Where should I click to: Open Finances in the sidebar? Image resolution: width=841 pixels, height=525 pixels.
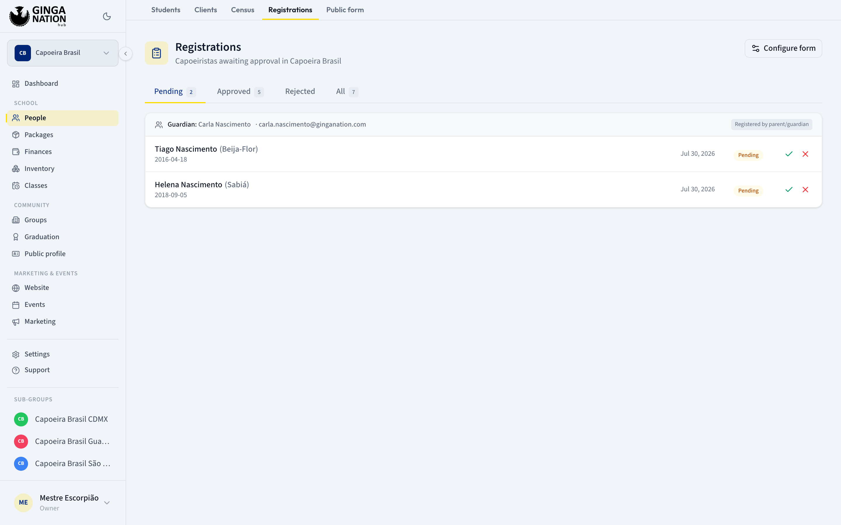pyautogui.click(x=62, y=152)
